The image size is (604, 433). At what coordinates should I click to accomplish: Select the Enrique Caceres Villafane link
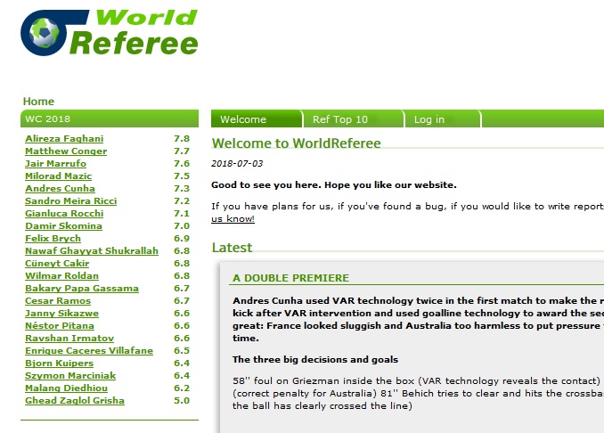coord(89,350)
